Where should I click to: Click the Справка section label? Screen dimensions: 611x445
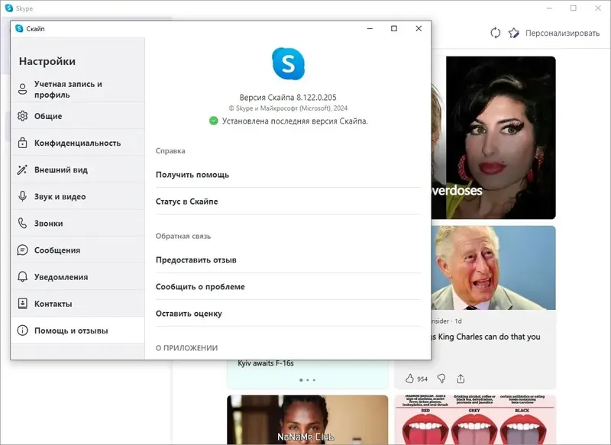click(x=170, y=150)
